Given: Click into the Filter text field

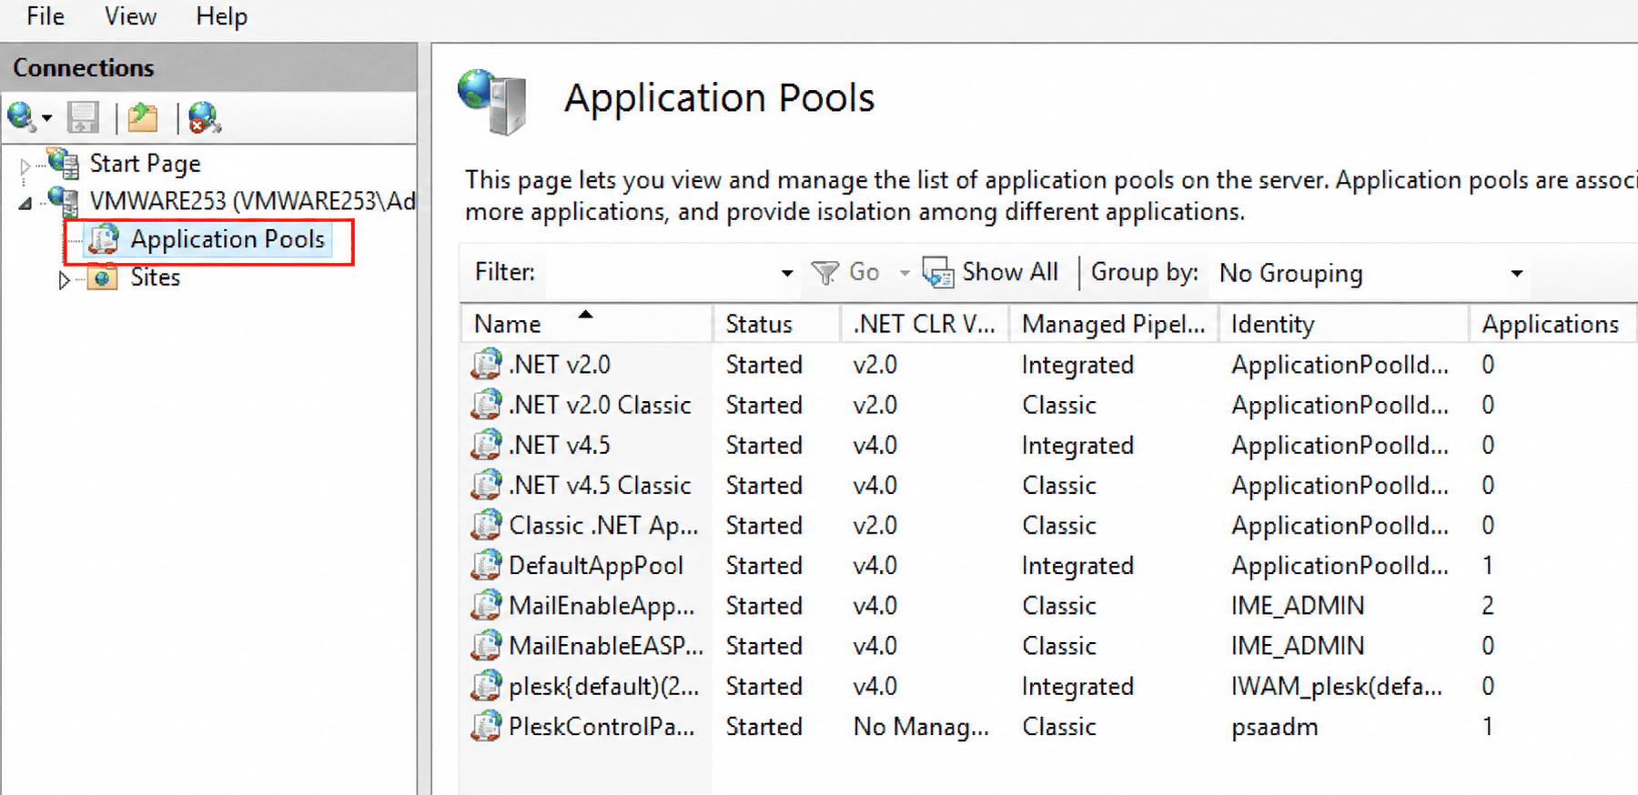Looking at the screenshot, I should tap(661, 273).
